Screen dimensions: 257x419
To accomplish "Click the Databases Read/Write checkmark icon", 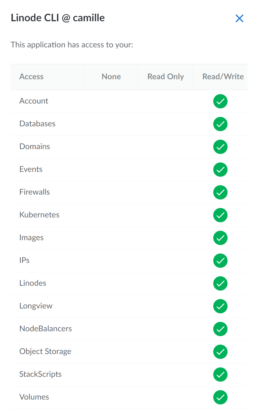I will coord(220,124).
